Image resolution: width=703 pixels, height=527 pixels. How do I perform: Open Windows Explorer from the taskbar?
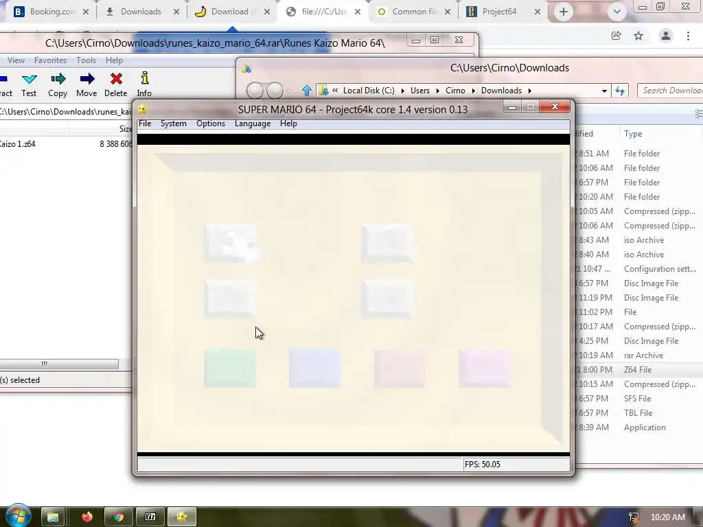click(53, 517)
